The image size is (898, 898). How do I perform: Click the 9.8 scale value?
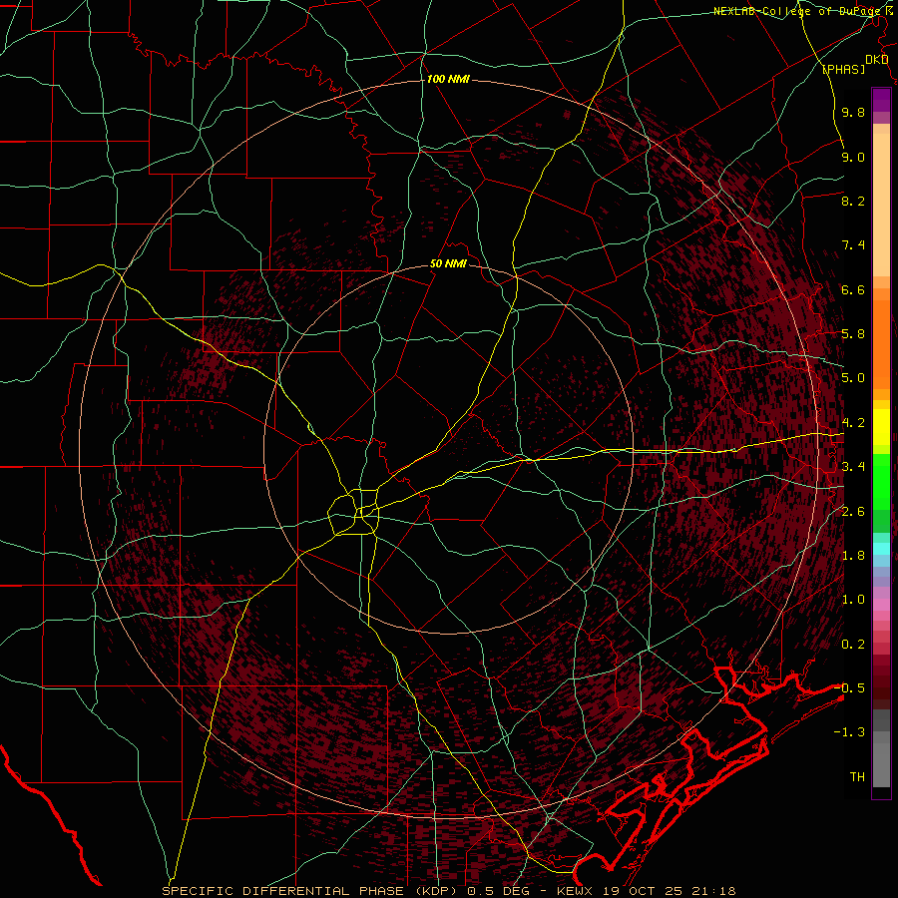[x=853, y=112]
